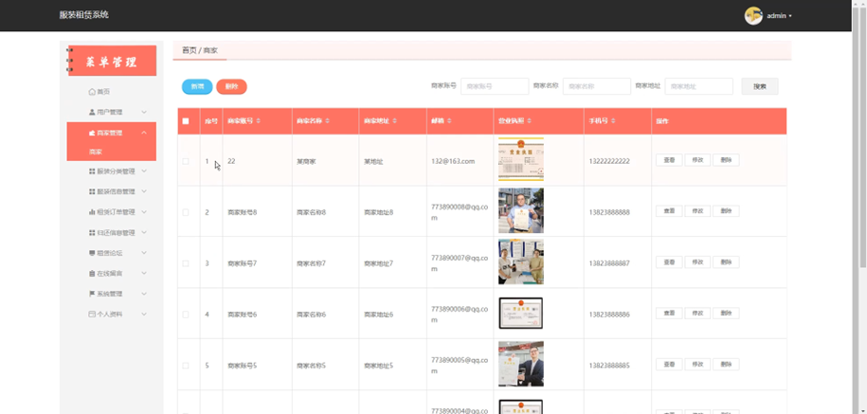This screenshot has height=414, width=867.
Task: Click the 搜索 search button
Action: [x=760, y=87]
